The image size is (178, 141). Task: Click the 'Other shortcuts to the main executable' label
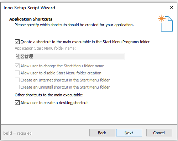click(49, 95)
